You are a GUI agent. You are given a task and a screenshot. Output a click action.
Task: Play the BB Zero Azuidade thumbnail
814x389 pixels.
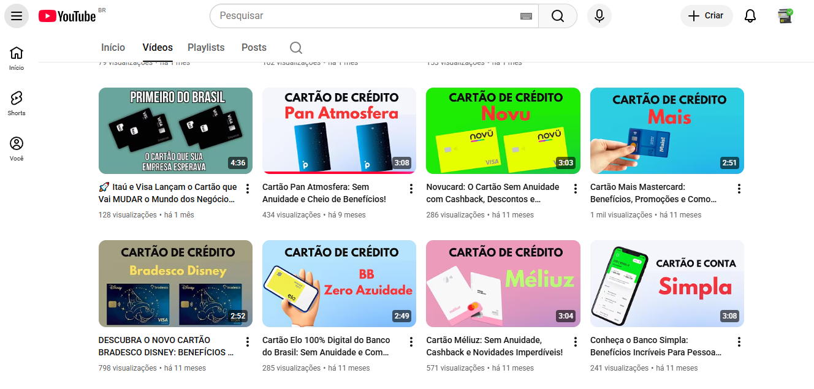click(x=339, y=284)
